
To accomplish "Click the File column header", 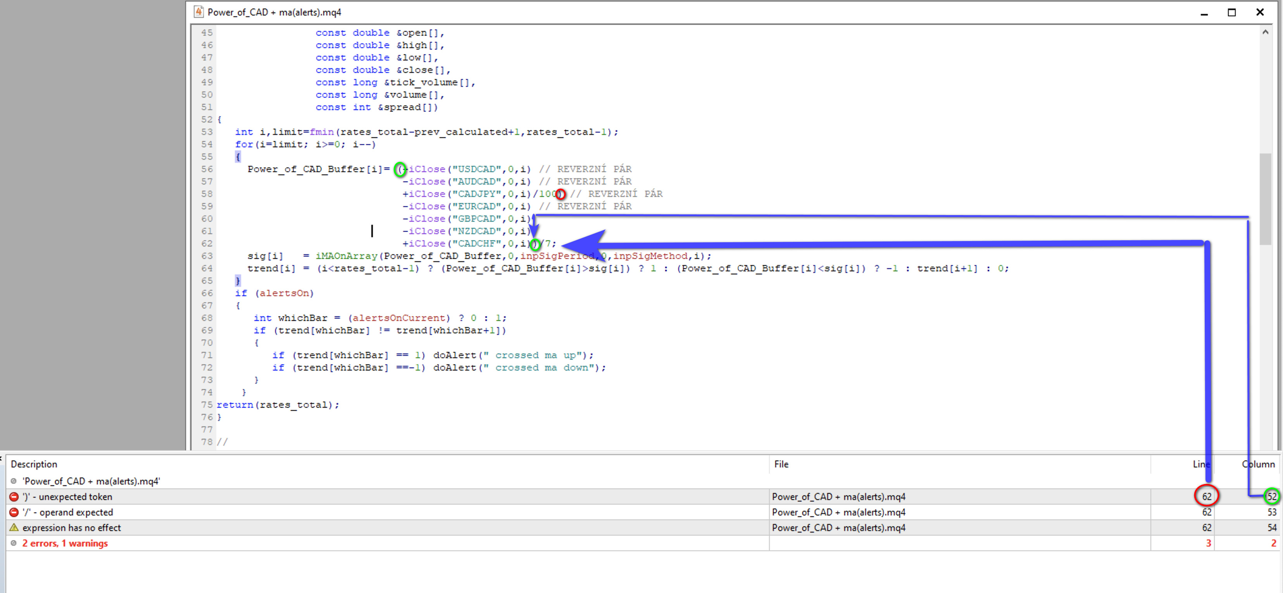I will pyautogui.click(x=781, y=464).
